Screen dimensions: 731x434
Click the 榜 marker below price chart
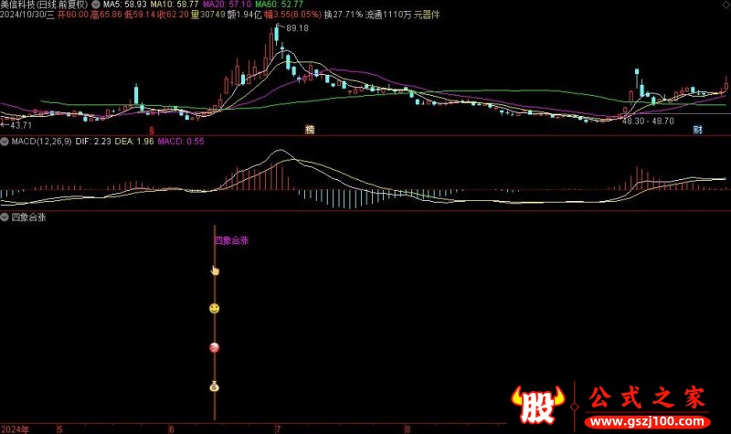point(310,130)
